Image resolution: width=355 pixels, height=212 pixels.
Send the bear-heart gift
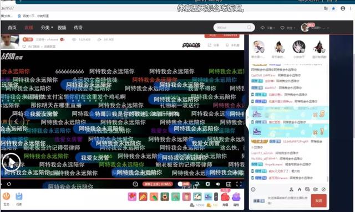tap(165, 197)
